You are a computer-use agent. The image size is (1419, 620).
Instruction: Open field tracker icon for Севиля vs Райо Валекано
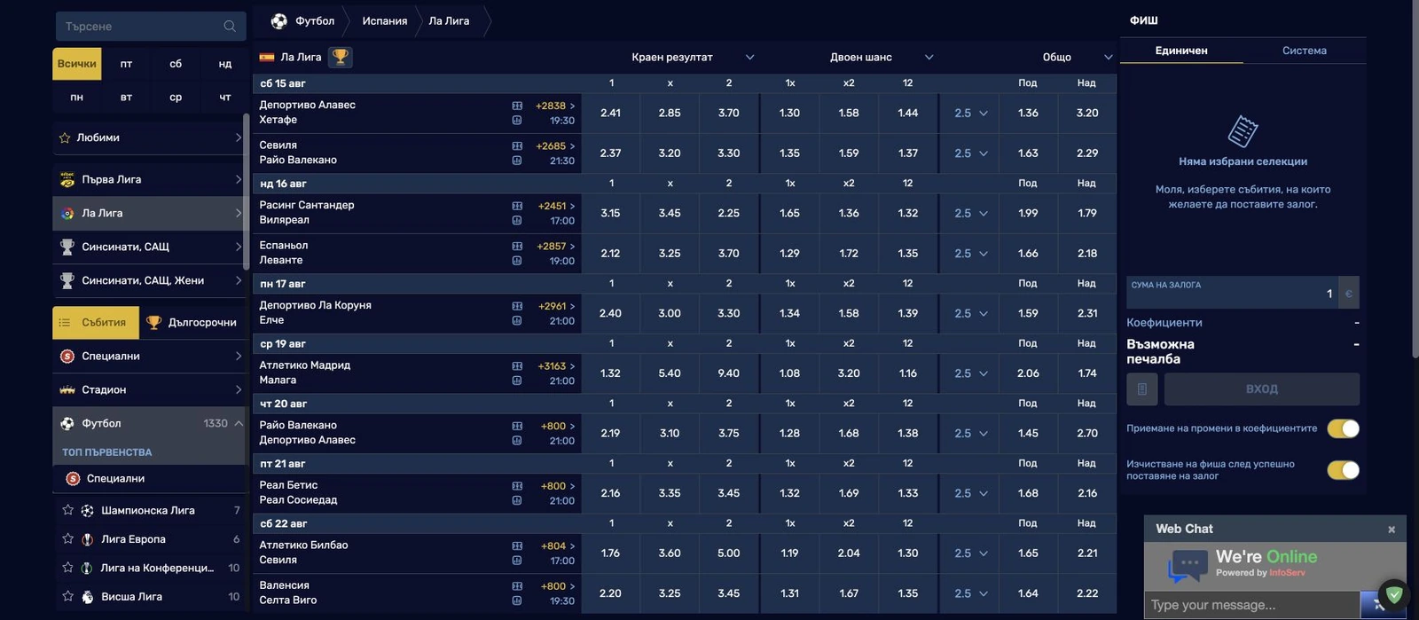click(x=517, y=145)
